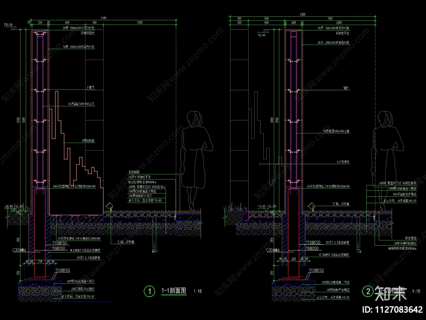Click the 5厚钢板 label in section 1-1
This screenshot has width=426, height=320.
click(88, 141)
